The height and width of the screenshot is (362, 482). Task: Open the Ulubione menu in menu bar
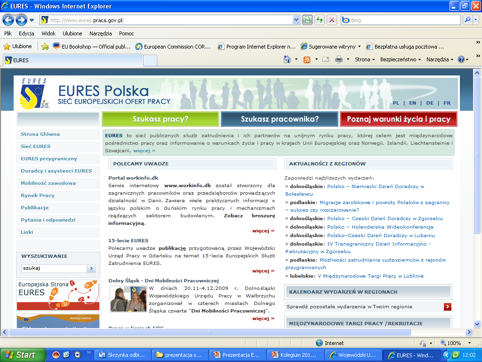pos(72,33)
